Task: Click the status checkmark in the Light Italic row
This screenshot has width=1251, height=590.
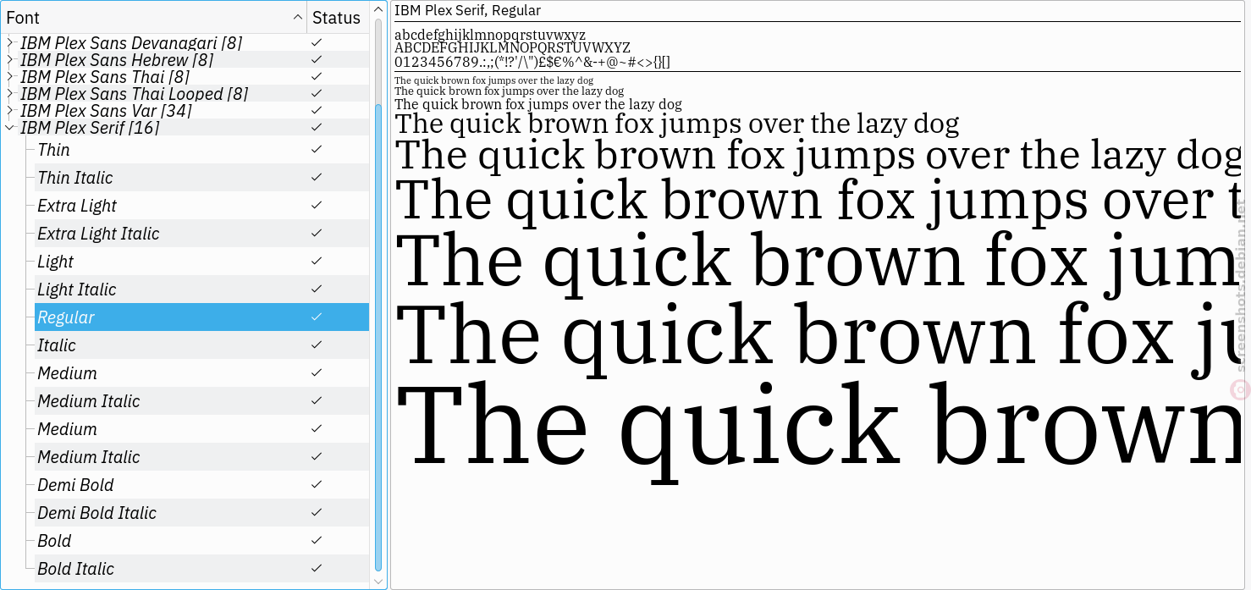Action: pos(317,289)
